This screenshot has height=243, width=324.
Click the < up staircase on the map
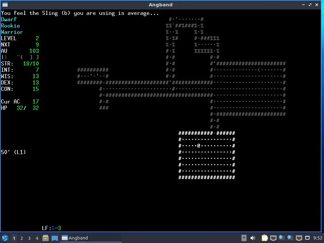click(x=259, y=70)
